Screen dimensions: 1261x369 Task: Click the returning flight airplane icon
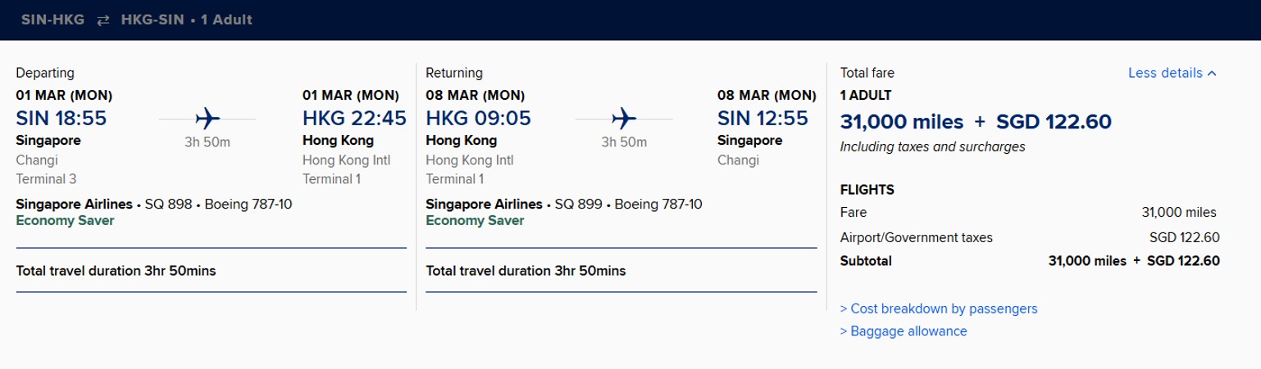[x=625, y=119]
